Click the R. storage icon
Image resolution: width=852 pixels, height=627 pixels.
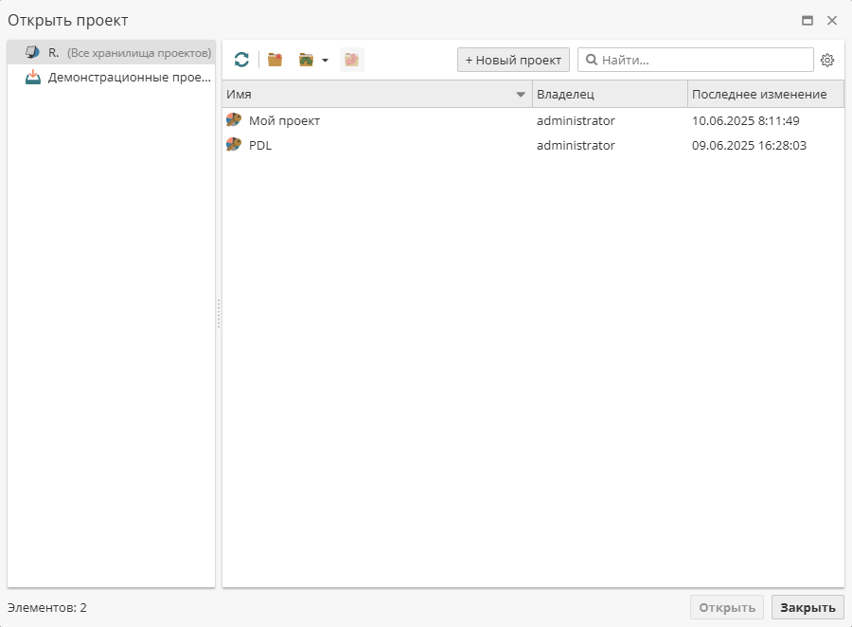[x=33, y=52]
